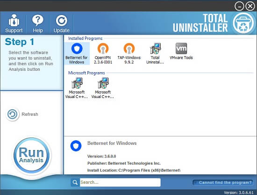Click the Refresh button

pyautogui.click(x=22, y=114)
